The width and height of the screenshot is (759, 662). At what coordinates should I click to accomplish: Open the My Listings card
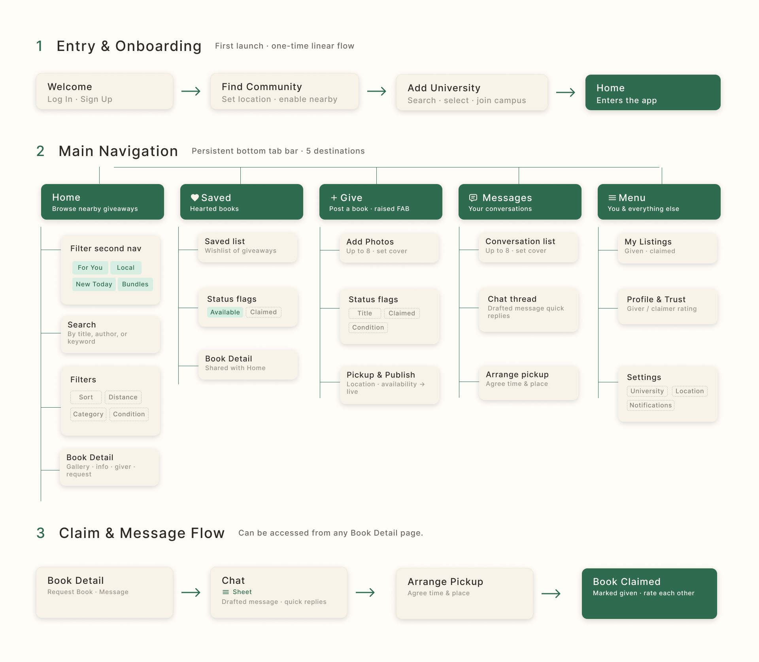click(x=668, y=248)
